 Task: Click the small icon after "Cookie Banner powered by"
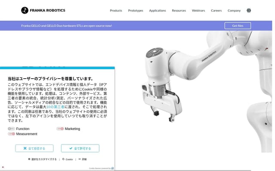pyautogui.click(x=113, y=168)
